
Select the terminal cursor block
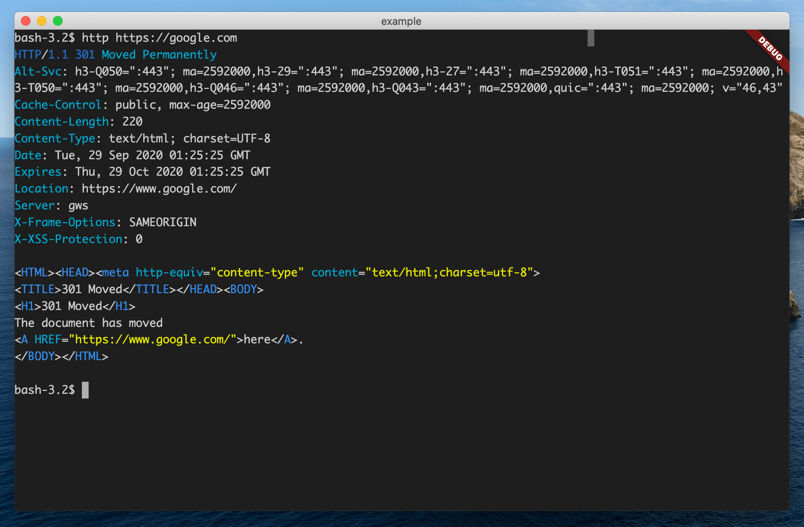coord(85,389)
